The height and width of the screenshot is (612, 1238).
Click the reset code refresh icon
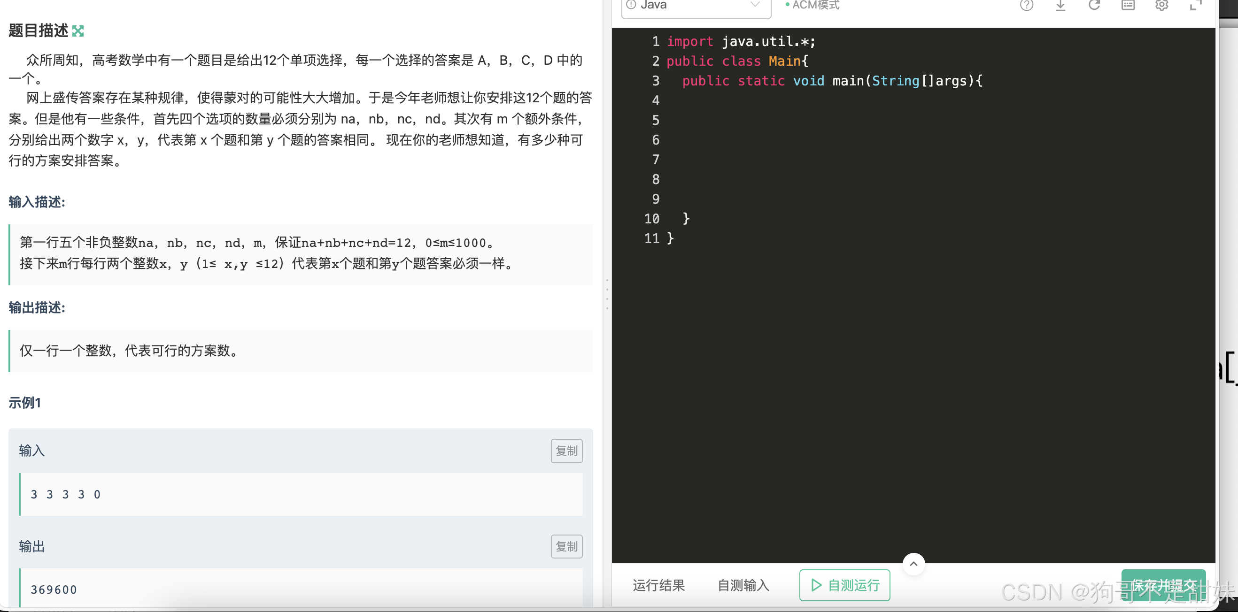(x=1094, y=5)
